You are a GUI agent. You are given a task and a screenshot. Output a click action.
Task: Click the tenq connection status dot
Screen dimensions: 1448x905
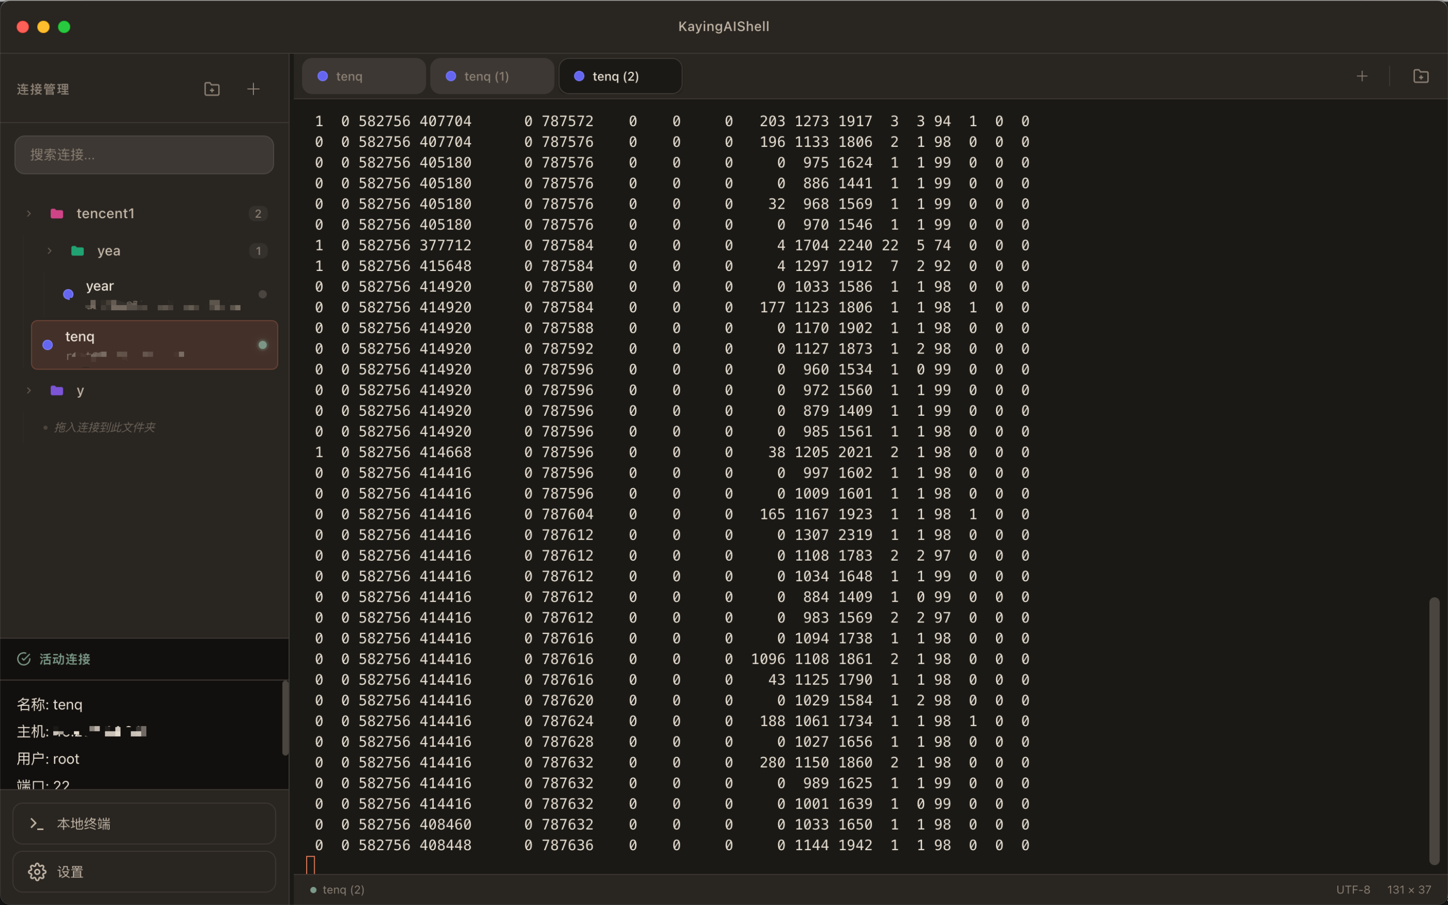click(262, 345)
